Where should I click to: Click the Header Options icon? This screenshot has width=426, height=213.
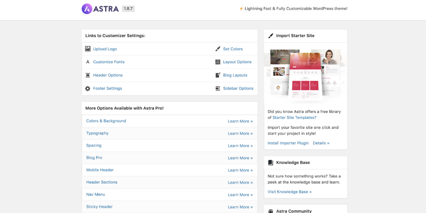[87, 75]
